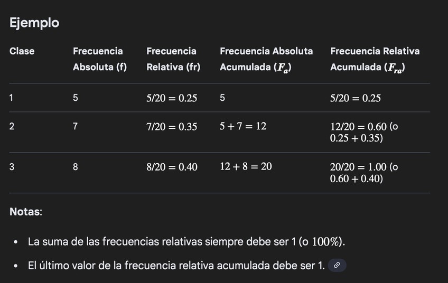Click the "Frecuencia Absoluta Acumulada" header
Viewport: 448px width, 283px height.
click(266, 59)
